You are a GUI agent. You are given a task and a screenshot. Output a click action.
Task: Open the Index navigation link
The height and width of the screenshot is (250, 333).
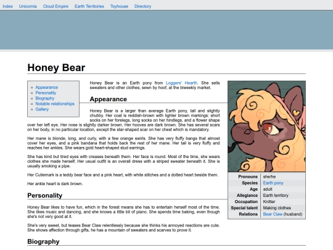[x=7, y=6]
